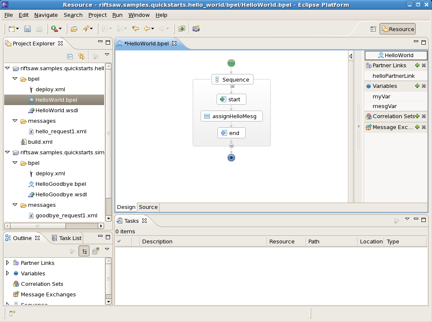This screenshot has height=322, width=432.
Task: Click the Resource perspective button
Action: click(398, 29)
